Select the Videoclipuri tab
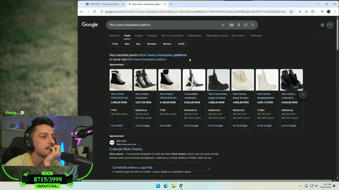 pos(194,36)
